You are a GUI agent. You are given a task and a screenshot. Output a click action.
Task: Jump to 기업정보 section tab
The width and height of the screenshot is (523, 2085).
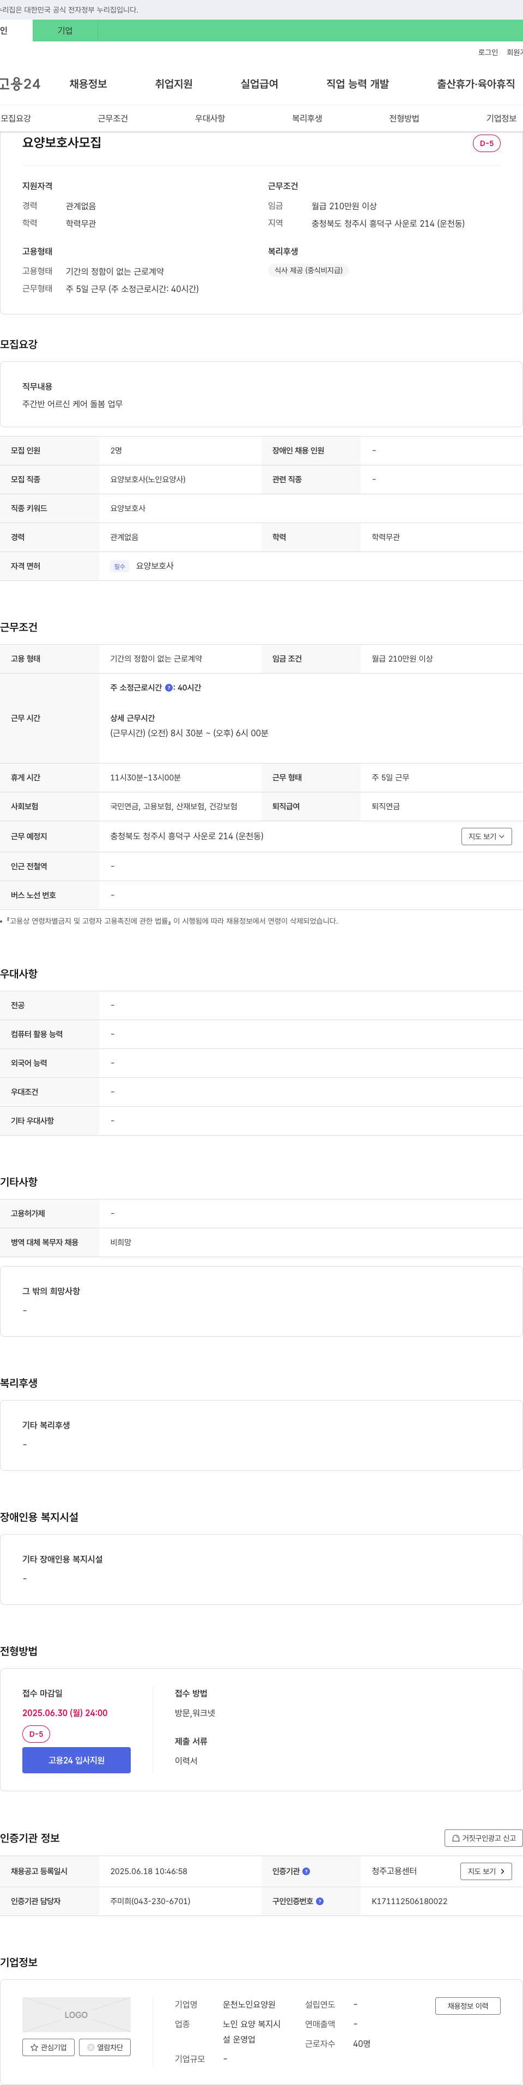pyautogui.click(x=501, y=118)
